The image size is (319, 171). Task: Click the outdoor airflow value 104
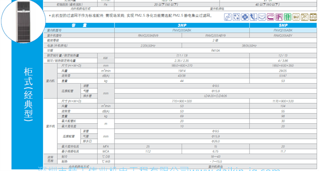[283, 106]
